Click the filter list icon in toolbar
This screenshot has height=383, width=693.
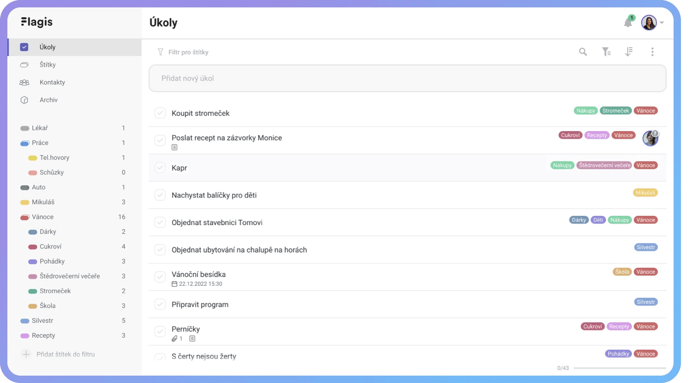(606, 52)
